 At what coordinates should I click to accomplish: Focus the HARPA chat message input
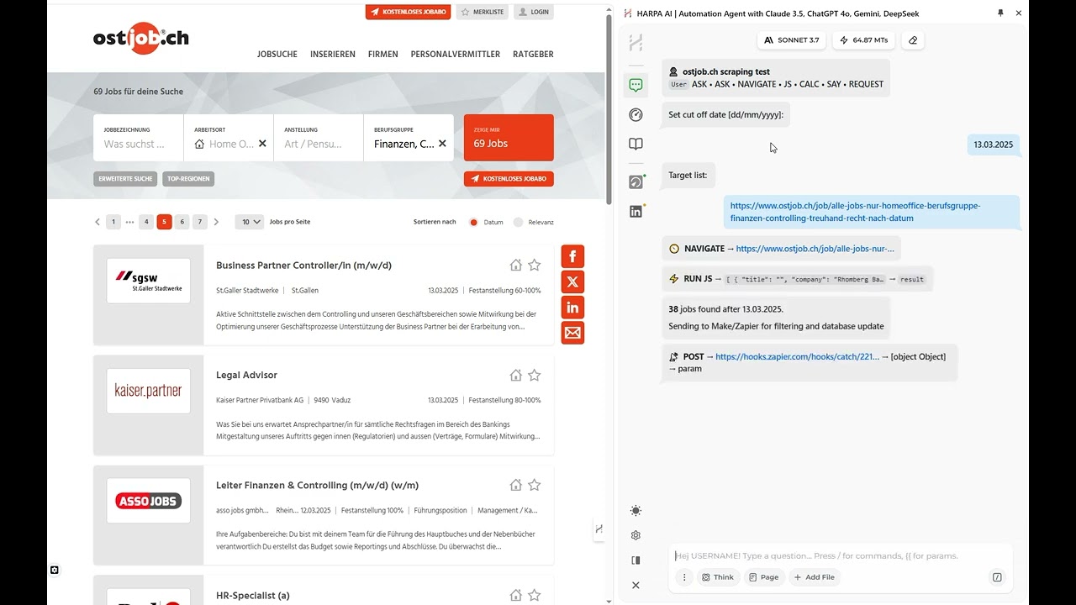pyautogui.click(x=841, y=555)
